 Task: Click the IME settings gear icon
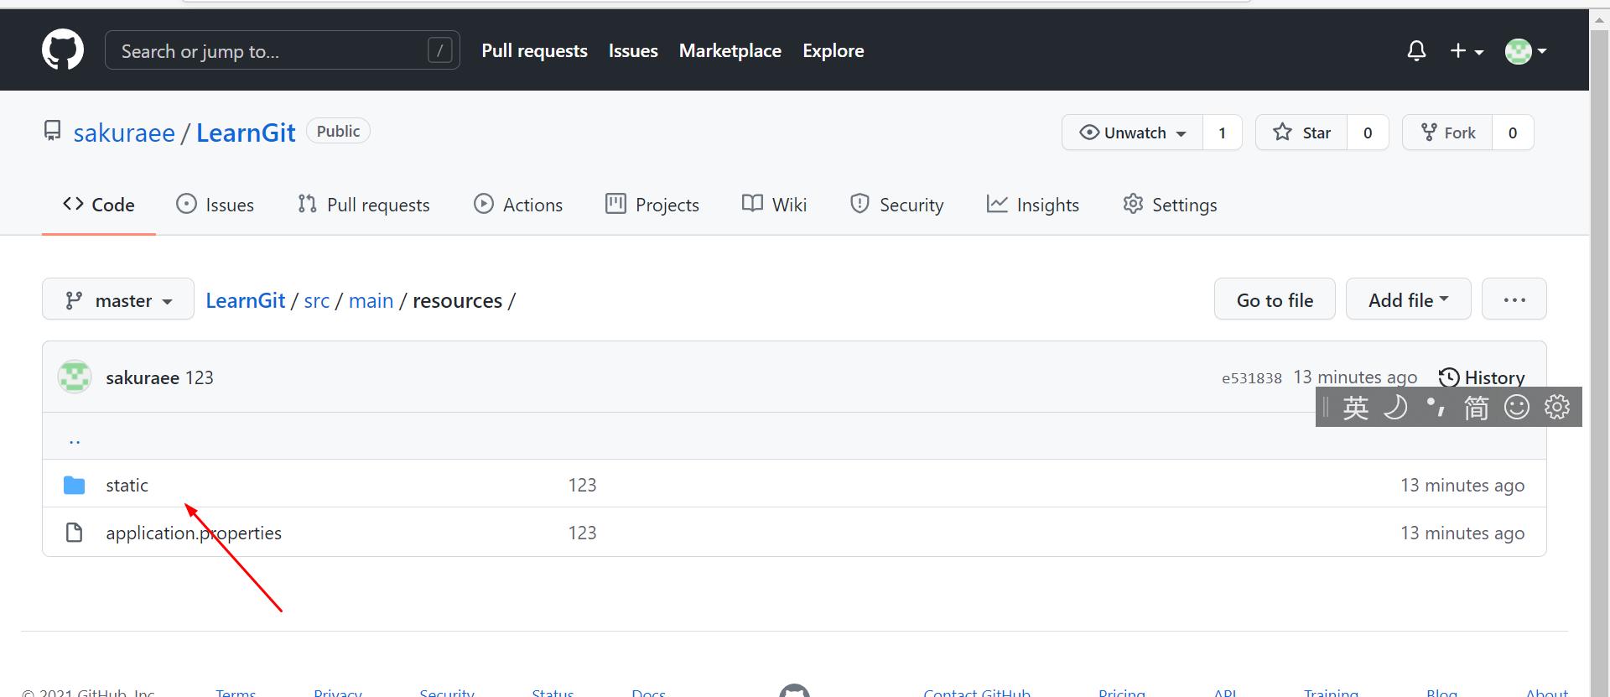coord(1557,408)
